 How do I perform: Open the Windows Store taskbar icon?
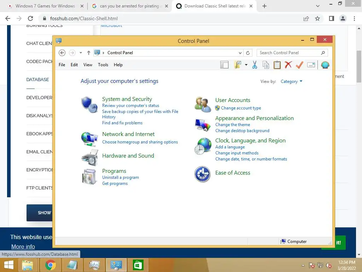pyautogui.click(x=138, y=265)
